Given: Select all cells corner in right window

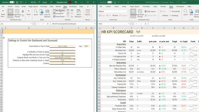Looking at the screenshot, I should [x=99, y=28].
